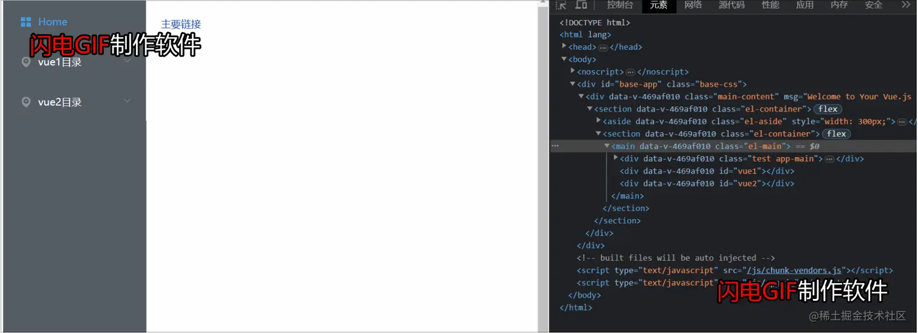Open the 网络 tab
This screenshot has width=918, height=333.
pyautogui.click(x=693, y=5)
